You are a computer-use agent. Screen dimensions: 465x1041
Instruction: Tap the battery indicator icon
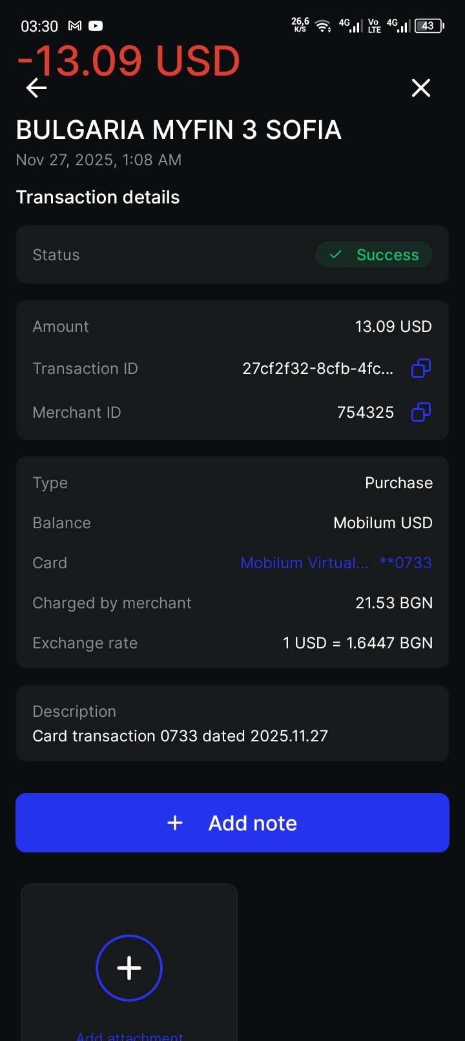coord(429,26)
